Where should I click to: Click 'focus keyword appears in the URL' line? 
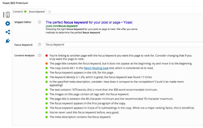pos(81,73)
